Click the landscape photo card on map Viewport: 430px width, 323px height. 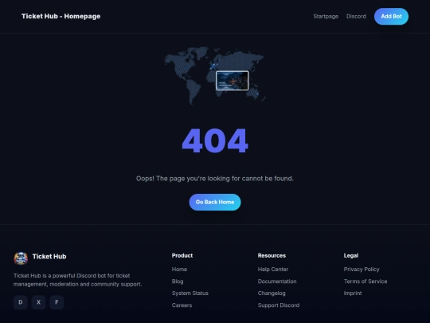click(233, 81)
